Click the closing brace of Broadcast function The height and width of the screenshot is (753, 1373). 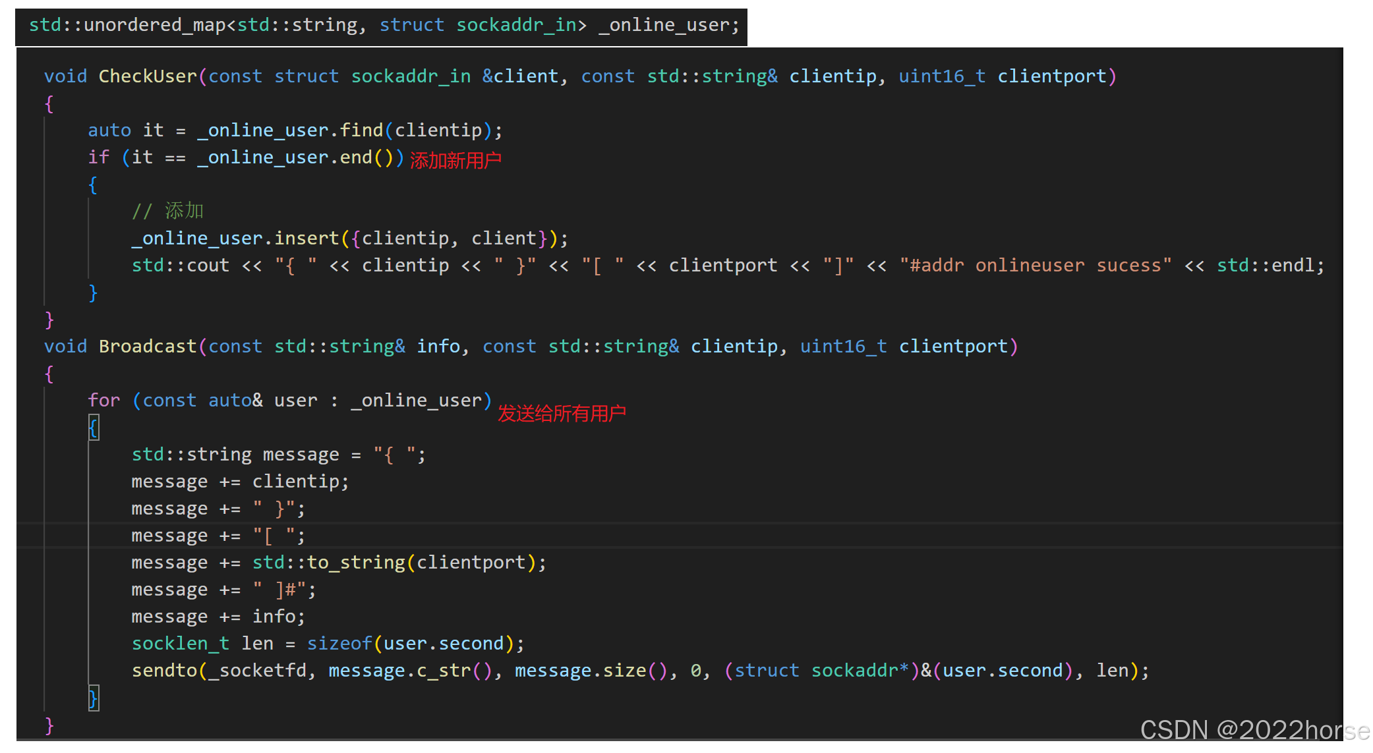[49, 725]
